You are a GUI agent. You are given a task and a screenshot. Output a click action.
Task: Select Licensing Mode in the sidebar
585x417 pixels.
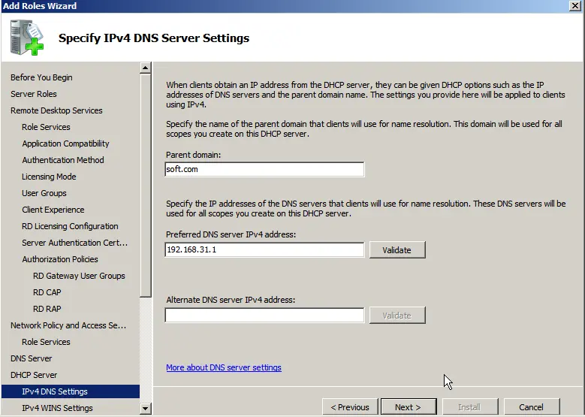[49, 177]
